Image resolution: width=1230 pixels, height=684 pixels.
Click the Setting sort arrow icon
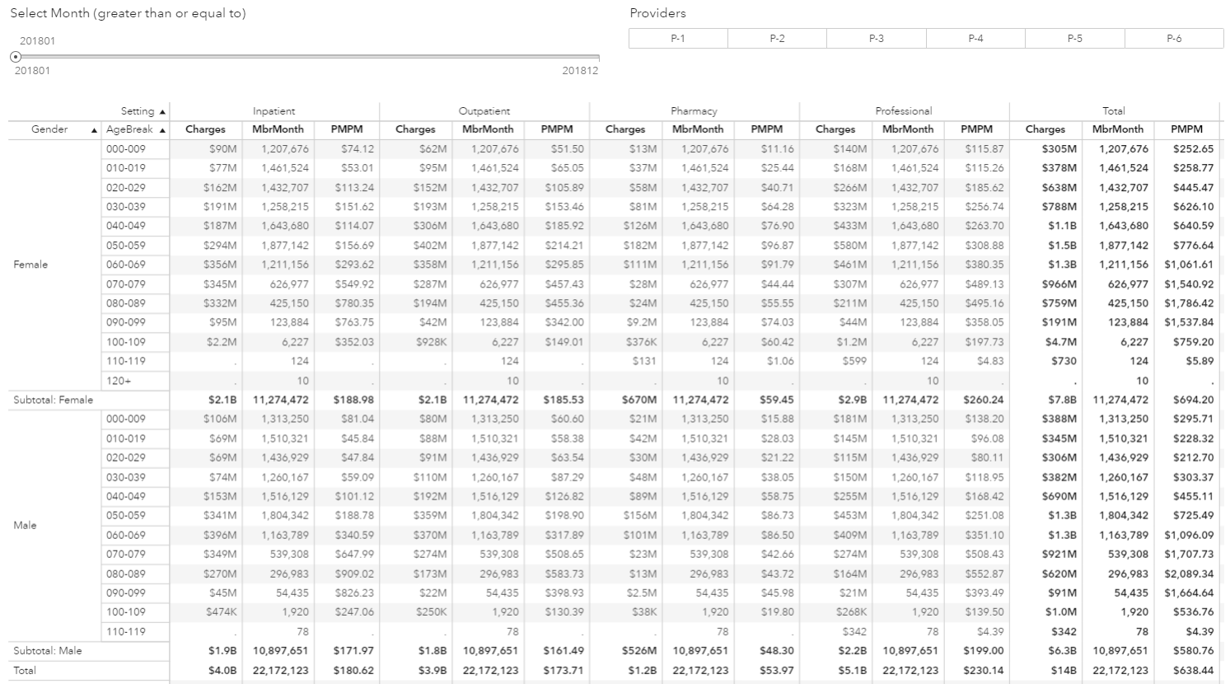point(162,111)
